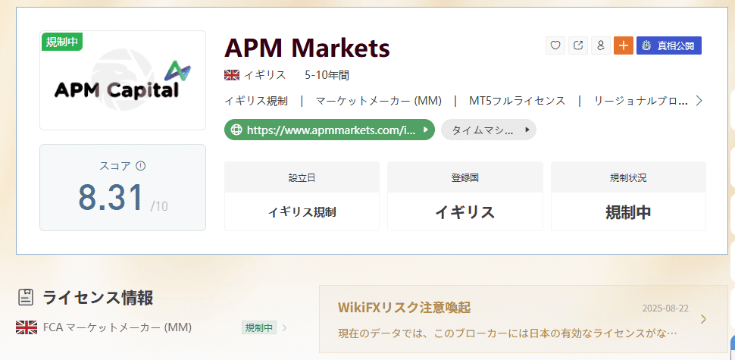The image size is (735, 360).
Task: Click the share export icon
Action: [x=578, y=45]
